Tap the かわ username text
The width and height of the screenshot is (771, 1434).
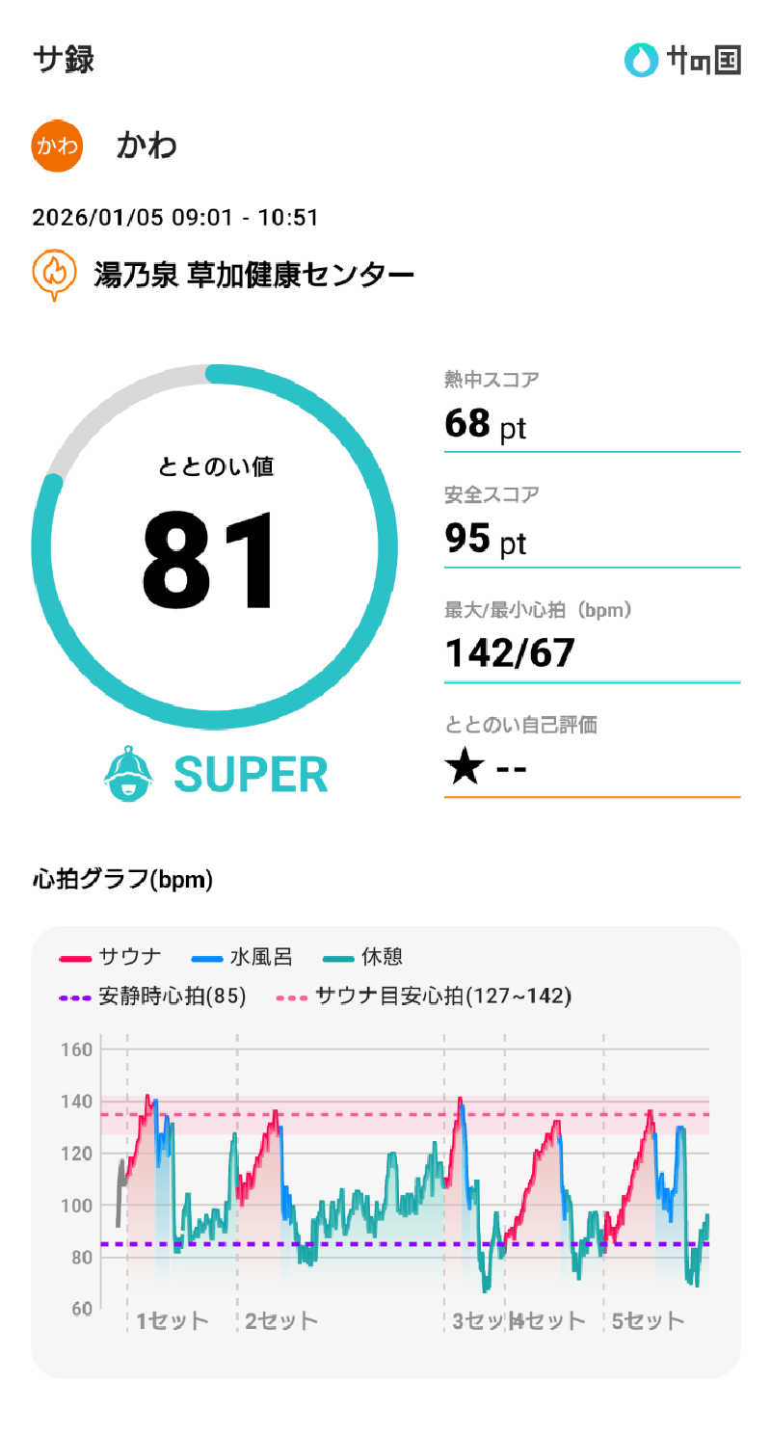tap(146, 146)
